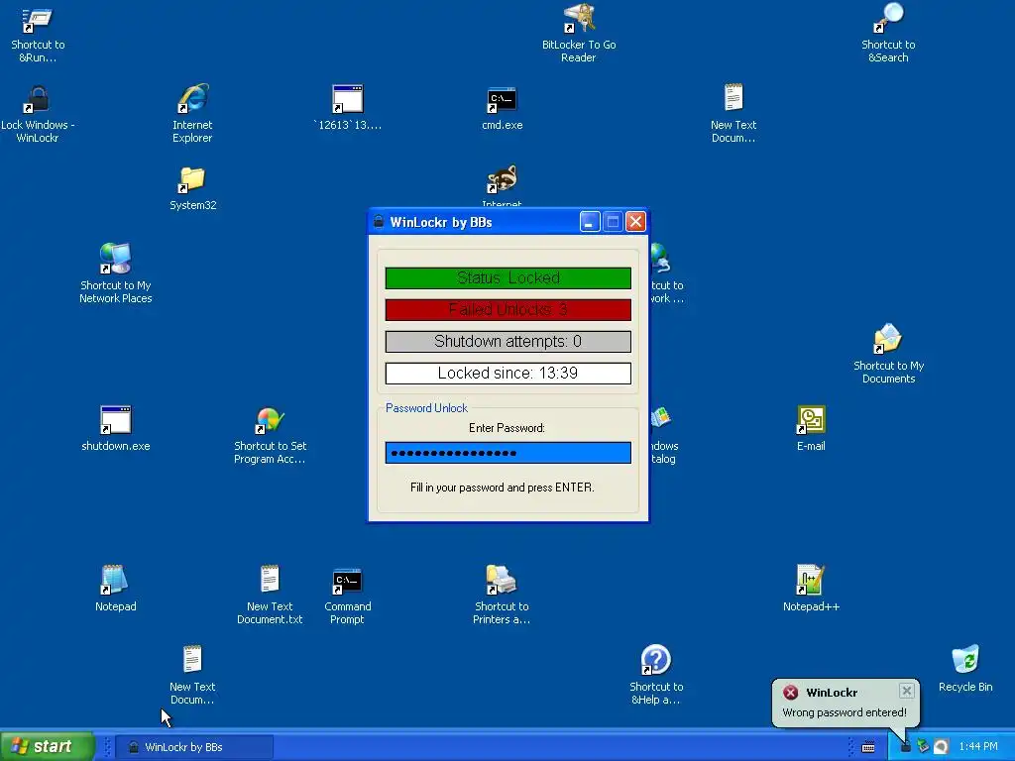The height and width of the screenshot is (761, 1015).
Task: Click the WinLockr lock icon in system tray
Action: (x=906, y=747)
